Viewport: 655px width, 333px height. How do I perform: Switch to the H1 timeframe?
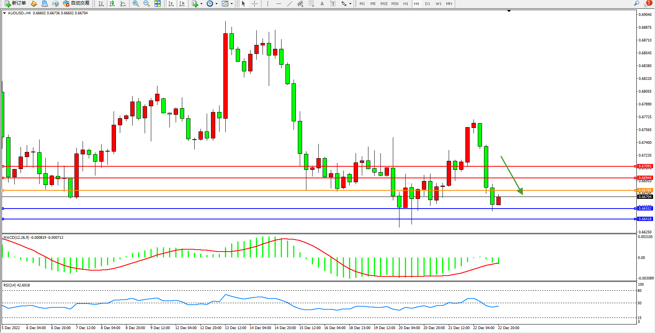406,3
